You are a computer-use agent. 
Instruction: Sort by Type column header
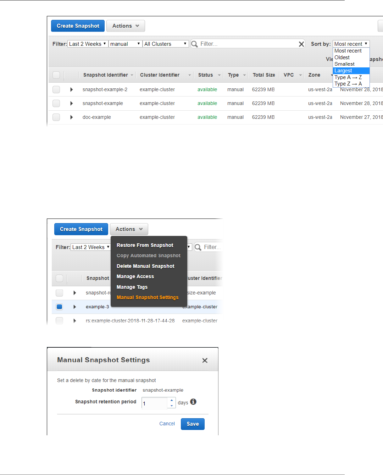(237, 75)
